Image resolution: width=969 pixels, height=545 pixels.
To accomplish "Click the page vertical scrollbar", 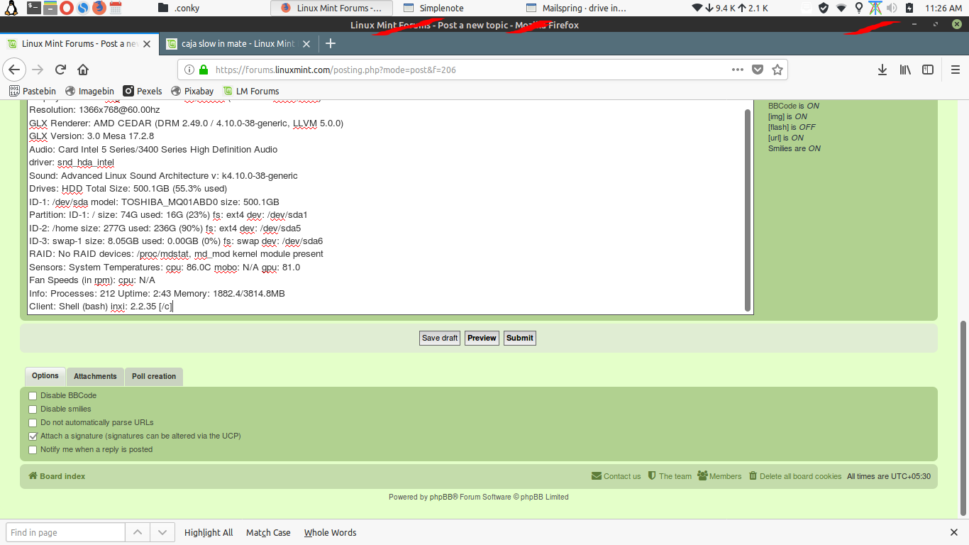I will coord(963,418).
